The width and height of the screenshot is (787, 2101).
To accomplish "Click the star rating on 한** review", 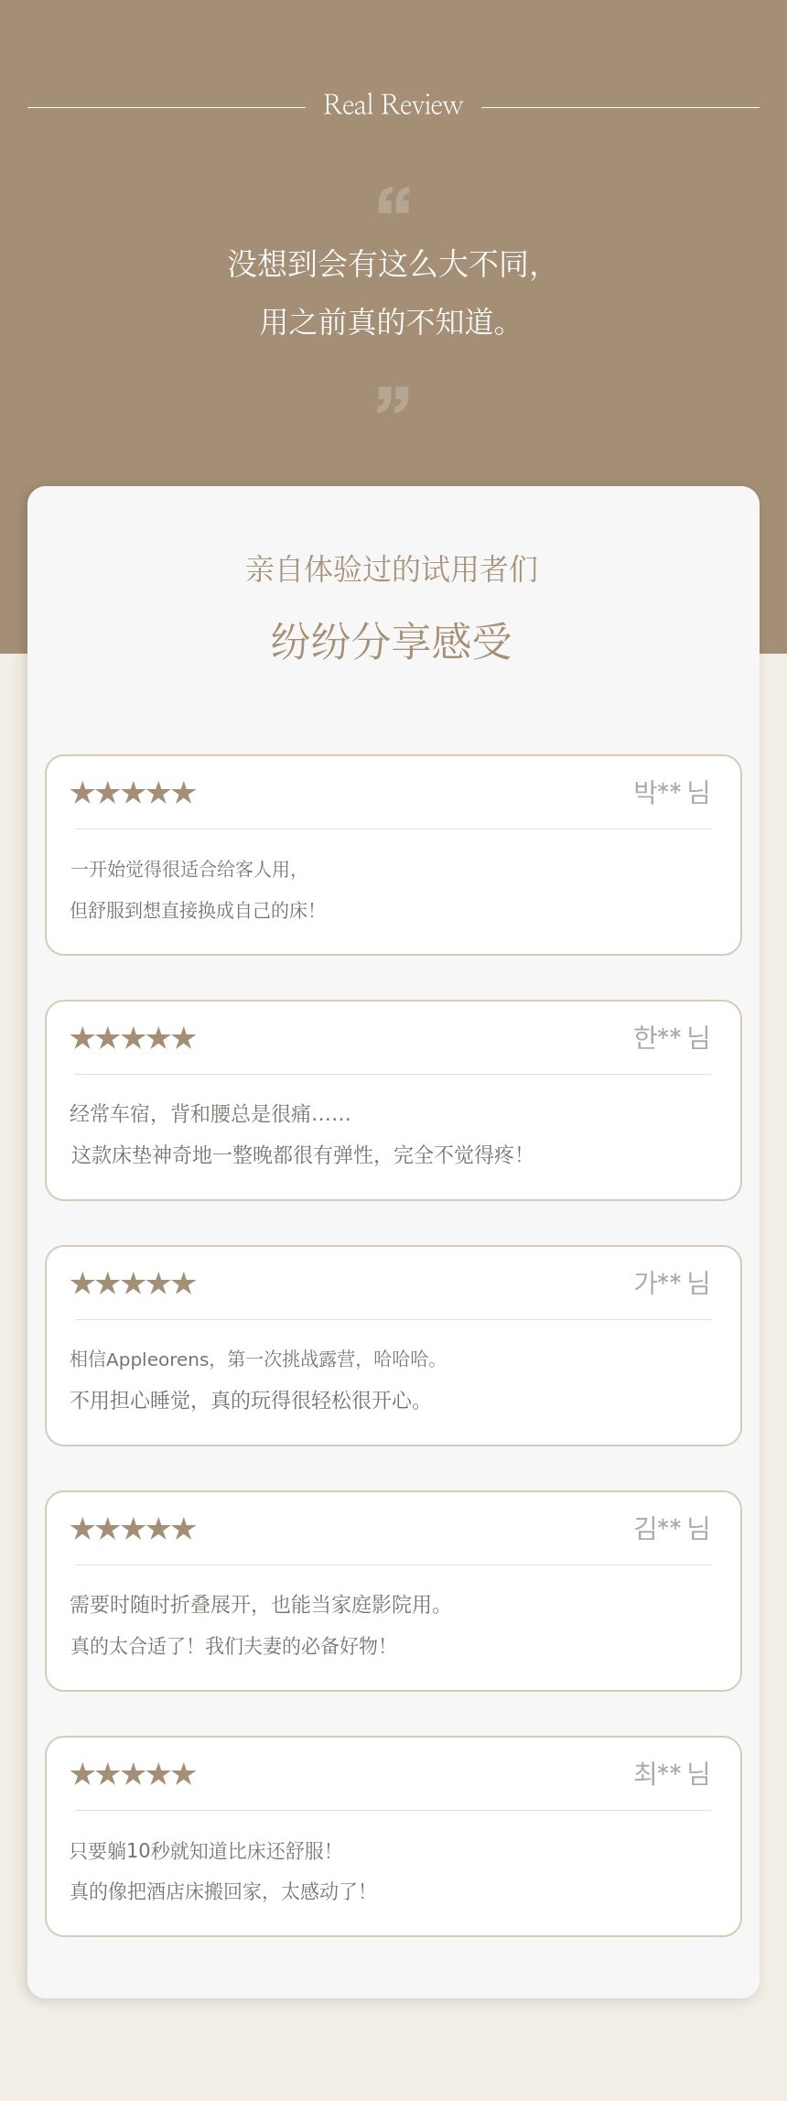I will click(134, 1038).
